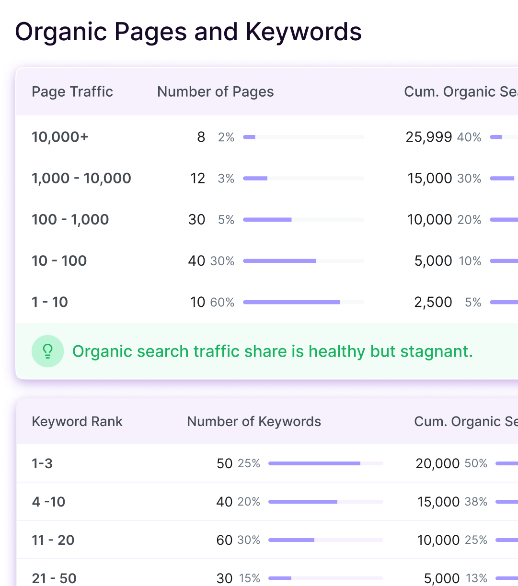Click the 4 -10 keyword rank row
This screenshot has height=586, width=518.
click(x=48, y=502)
